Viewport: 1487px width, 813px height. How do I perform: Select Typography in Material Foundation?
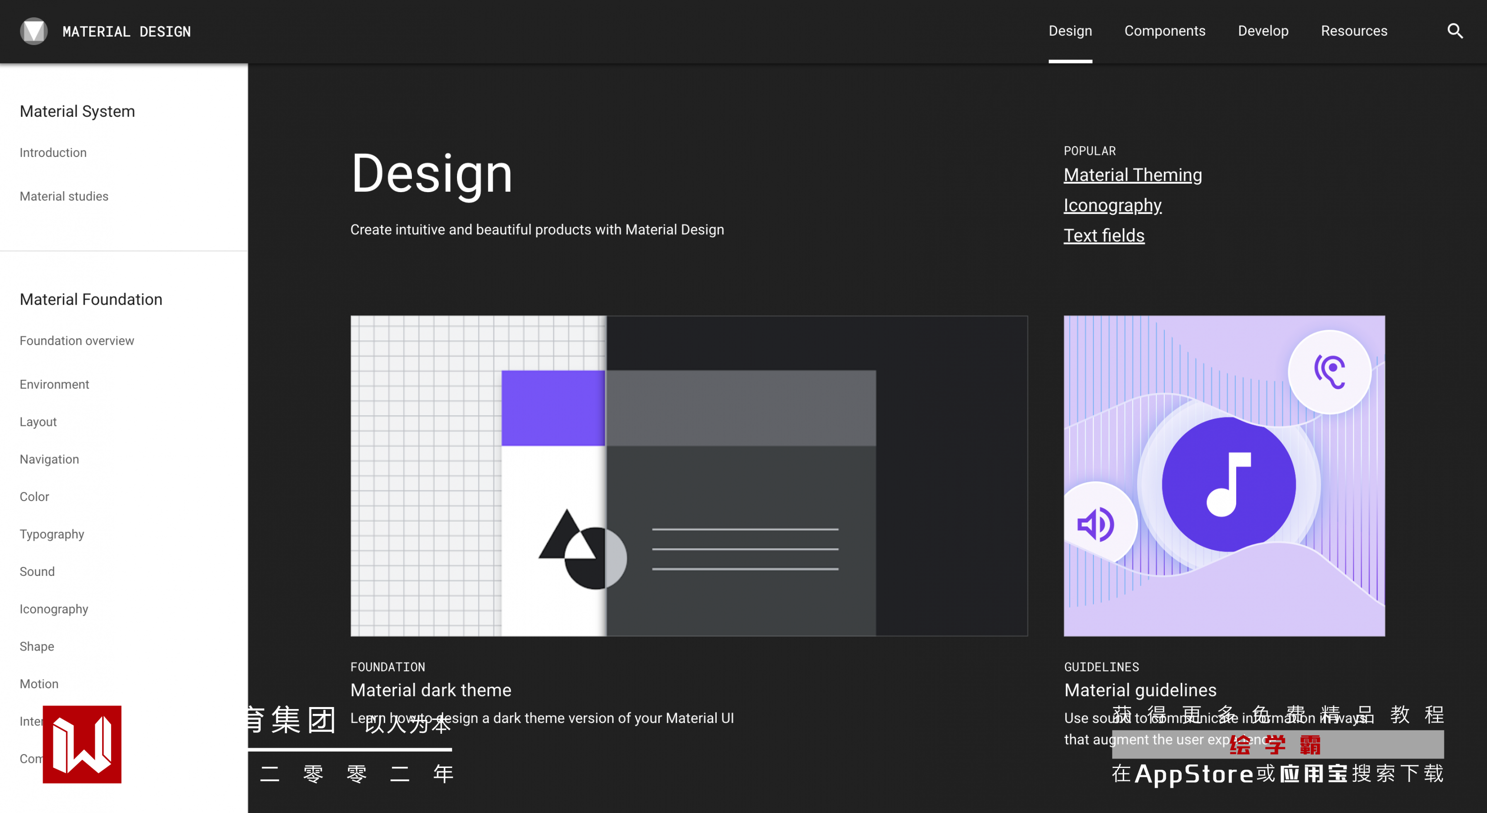click(x=52, y=534)
